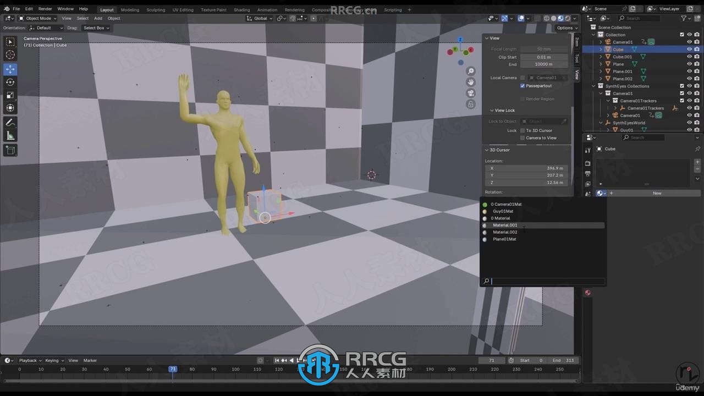
Task: Select the Measure ruler tool
Action: coord(10,136)
